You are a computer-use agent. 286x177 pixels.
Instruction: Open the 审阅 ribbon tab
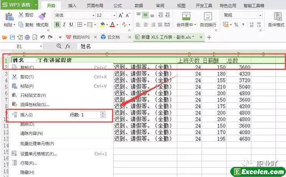pyautogui.click(x=160, y=6)
